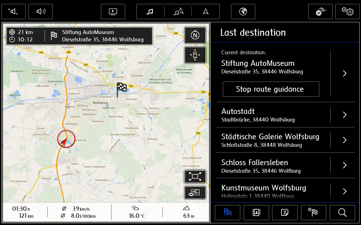Open the connection status icon

[x=320, y=12]
